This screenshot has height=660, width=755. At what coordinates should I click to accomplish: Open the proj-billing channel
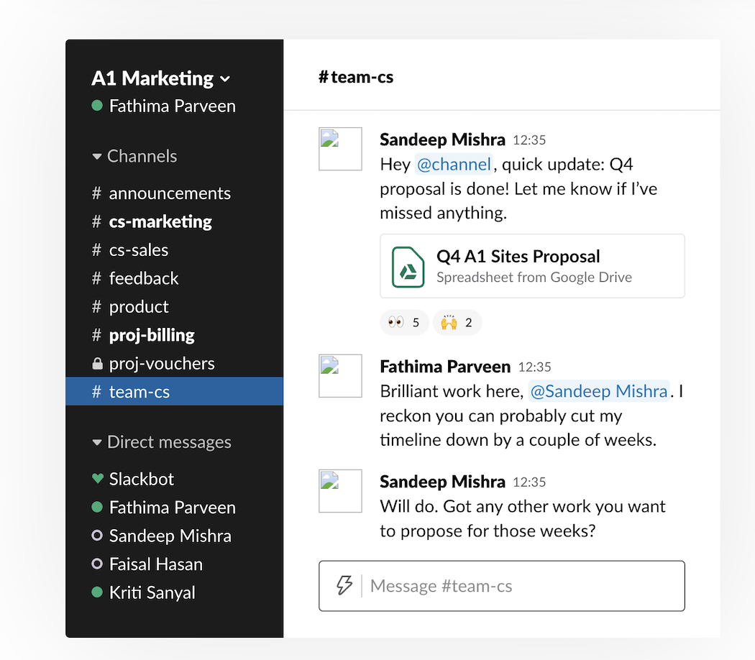pos(151,334)
